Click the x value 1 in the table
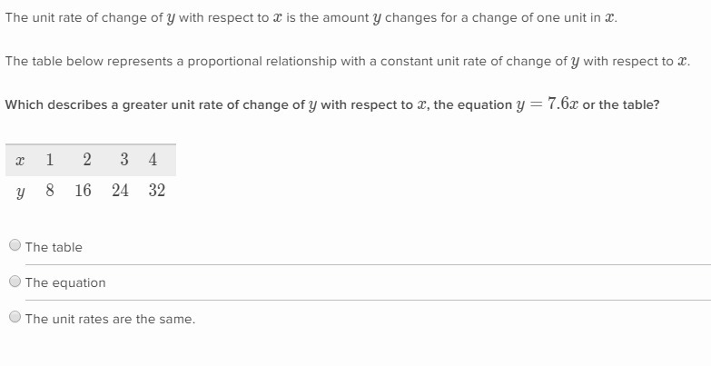 pos(49,160)
